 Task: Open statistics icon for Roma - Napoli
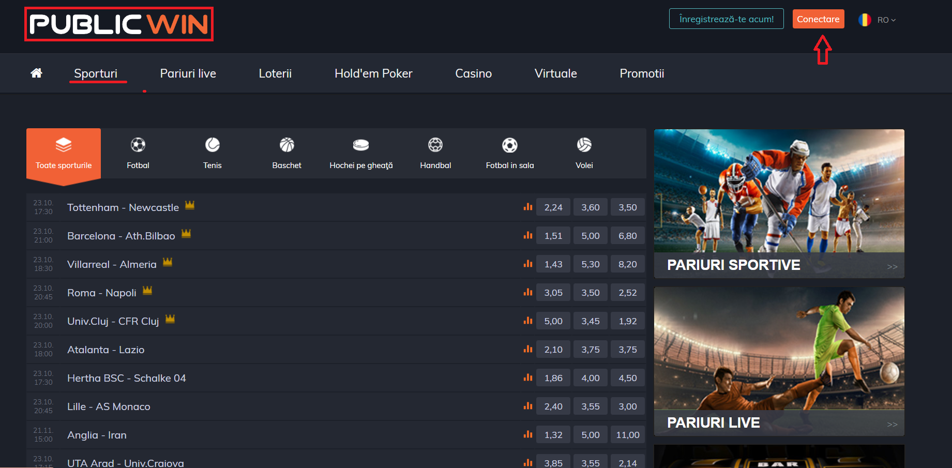[x=528, y=292]
